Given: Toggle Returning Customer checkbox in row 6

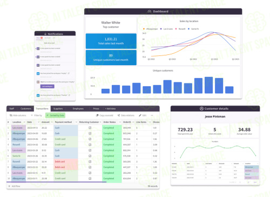Looking at the screenshot, I should [90, 156].
